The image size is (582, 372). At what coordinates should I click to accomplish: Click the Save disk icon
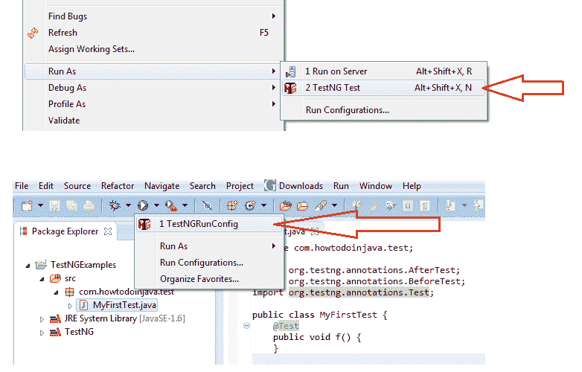click(x=54, y=205)
